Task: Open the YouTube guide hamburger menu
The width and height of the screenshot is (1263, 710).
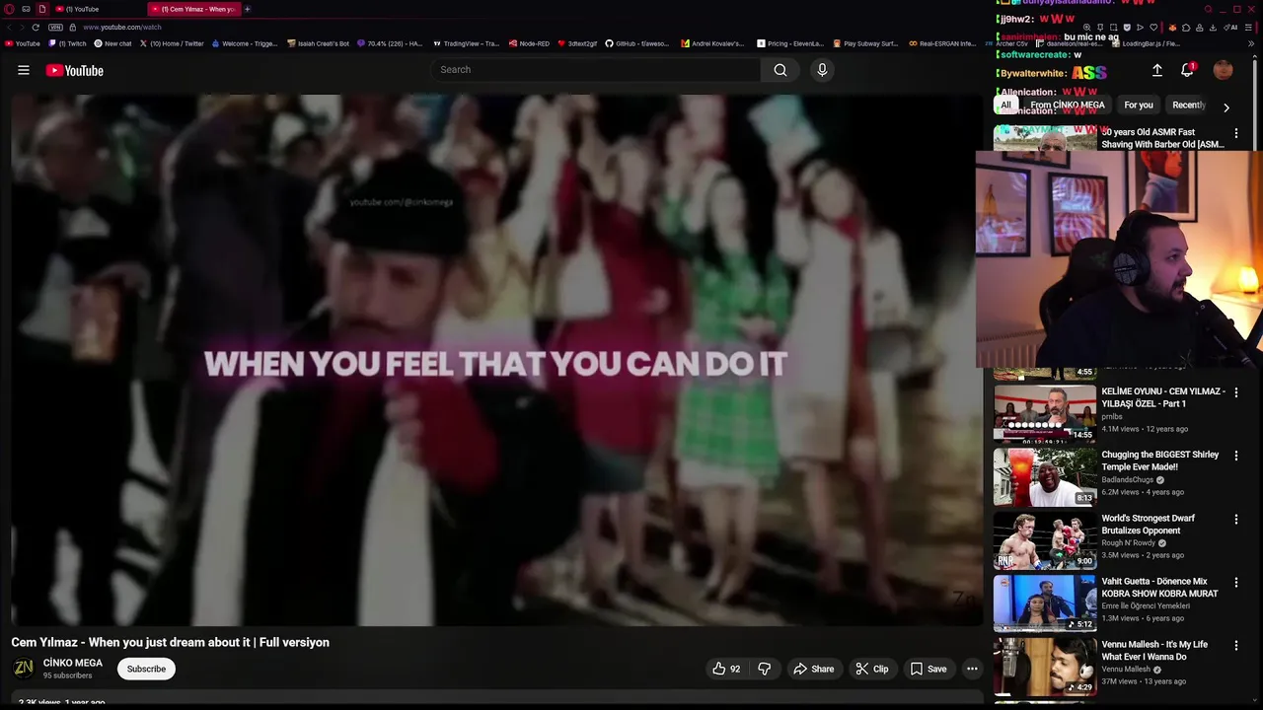Action: [24, 70]
